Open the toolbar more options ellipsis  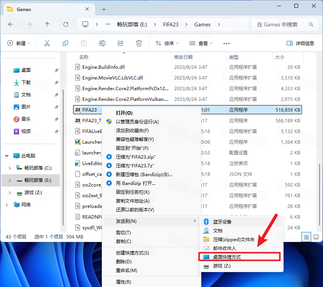pyautogui.click(x=227, y=44)
